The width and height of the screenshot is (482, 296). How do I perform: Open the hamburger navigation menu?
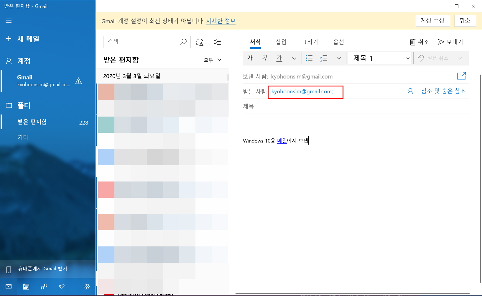[x=9, y=21]
